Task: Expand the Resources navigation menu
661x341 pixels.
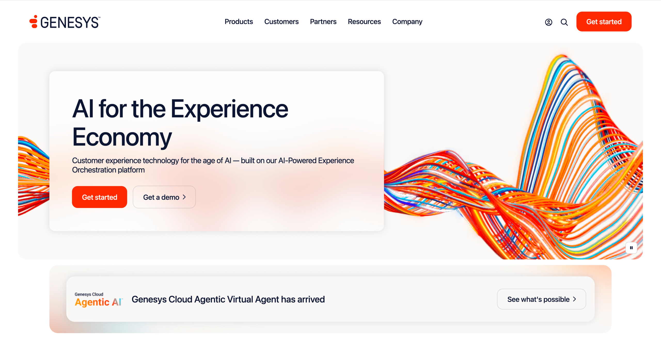Action: (x=364, y=22)
